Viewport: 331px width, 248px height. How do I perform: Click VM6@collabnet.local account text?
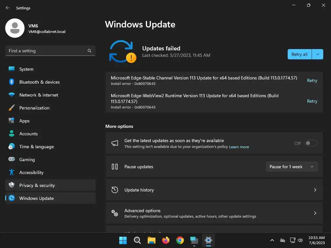click(47, 32)
